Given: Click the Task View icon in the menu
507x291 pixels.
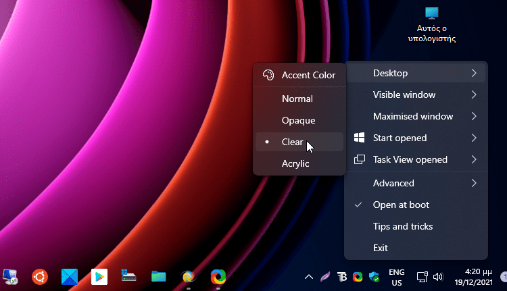Looking at the screenshot, I should 359,159.
